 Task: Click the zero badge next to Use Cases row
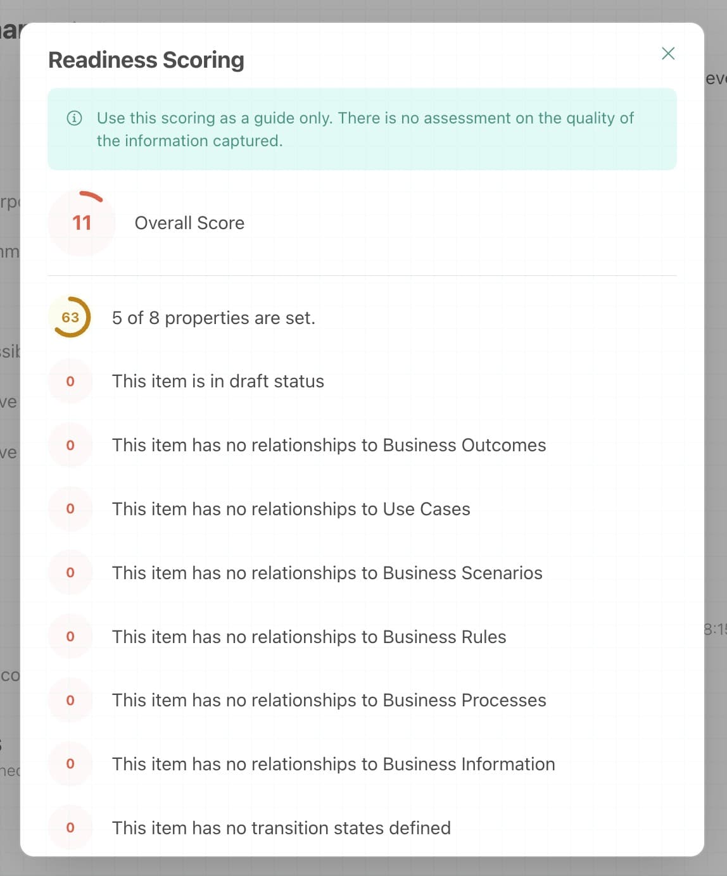click(70, 508)
